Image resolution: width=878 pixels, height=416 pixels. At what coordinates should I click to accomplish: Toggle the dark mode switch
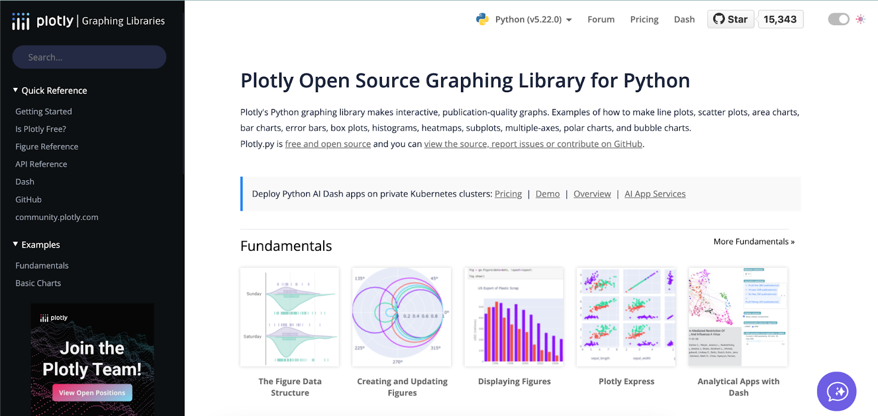(838, 19)
